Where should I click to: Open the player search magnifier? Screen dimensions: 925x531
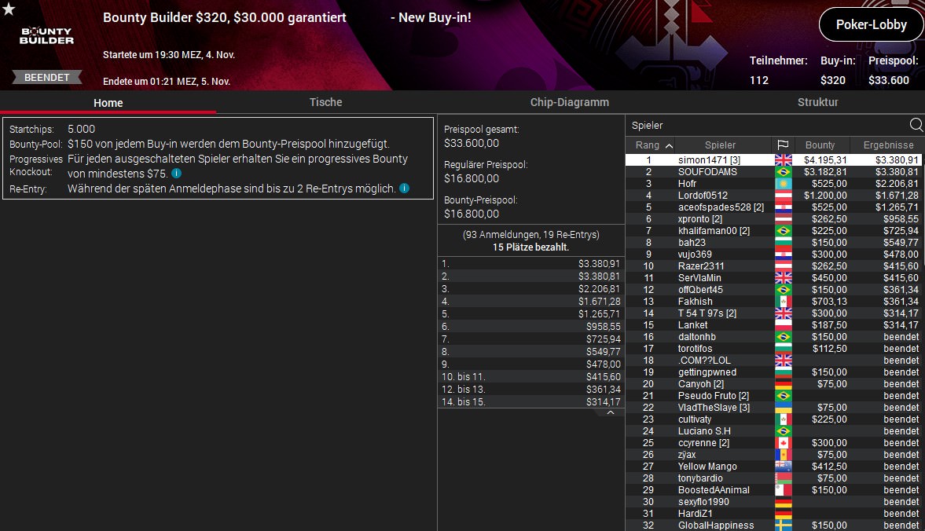click(x=916, y=124)
